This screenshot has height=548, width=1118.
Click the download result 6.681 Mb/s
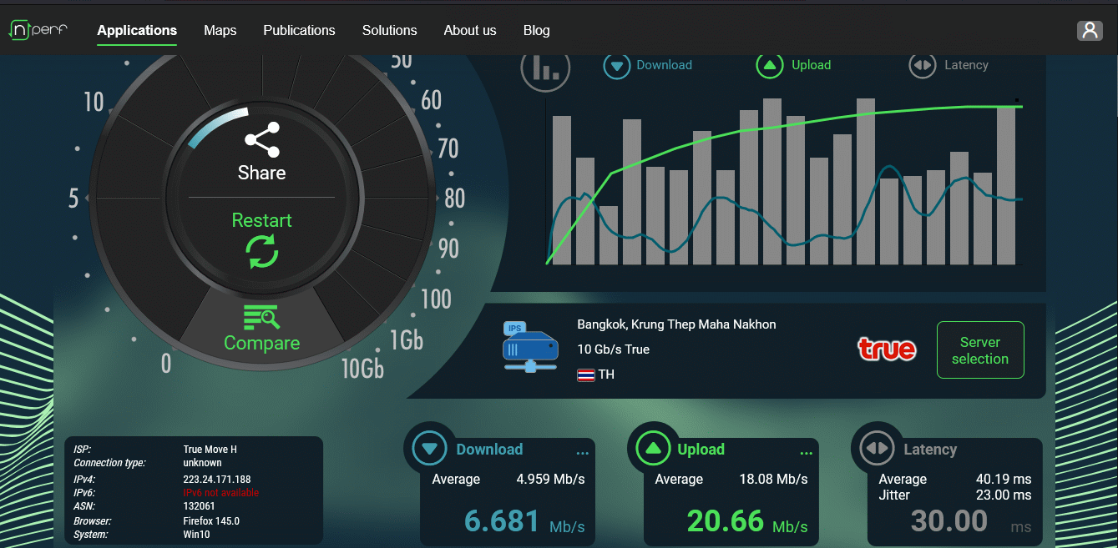pos(524,521)
